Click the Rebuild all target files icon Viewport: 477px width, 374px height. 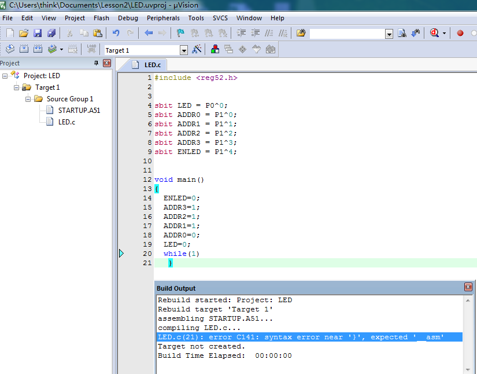tap(38, 49)
